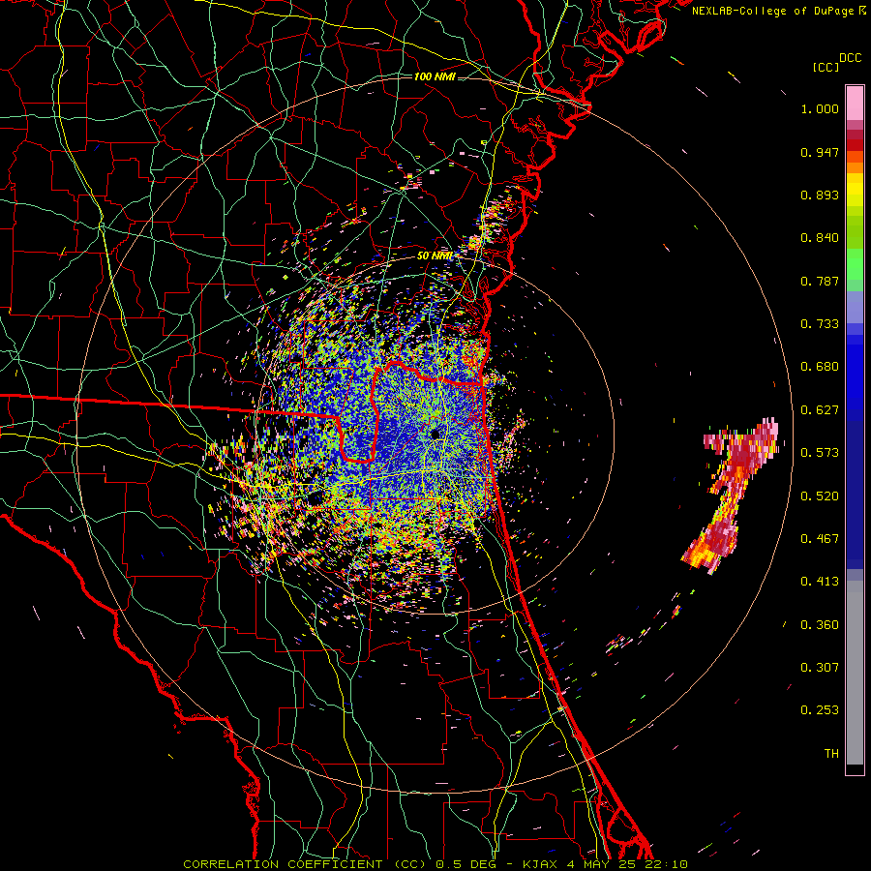Click the 100 NMI range ring label
Image resolution: width=871 pixels, height=871 pixels.
point(435,76)
